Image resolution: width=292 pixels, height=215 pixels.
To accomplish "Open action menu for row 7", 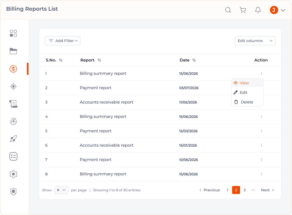I will point(261,160).
